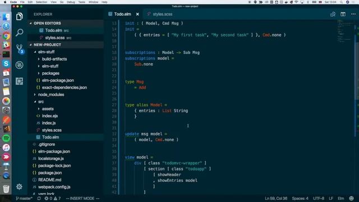The width and height of the screenshot is (359, 202).
Task: Open localstorage.js file
Action: coord(66,158)
